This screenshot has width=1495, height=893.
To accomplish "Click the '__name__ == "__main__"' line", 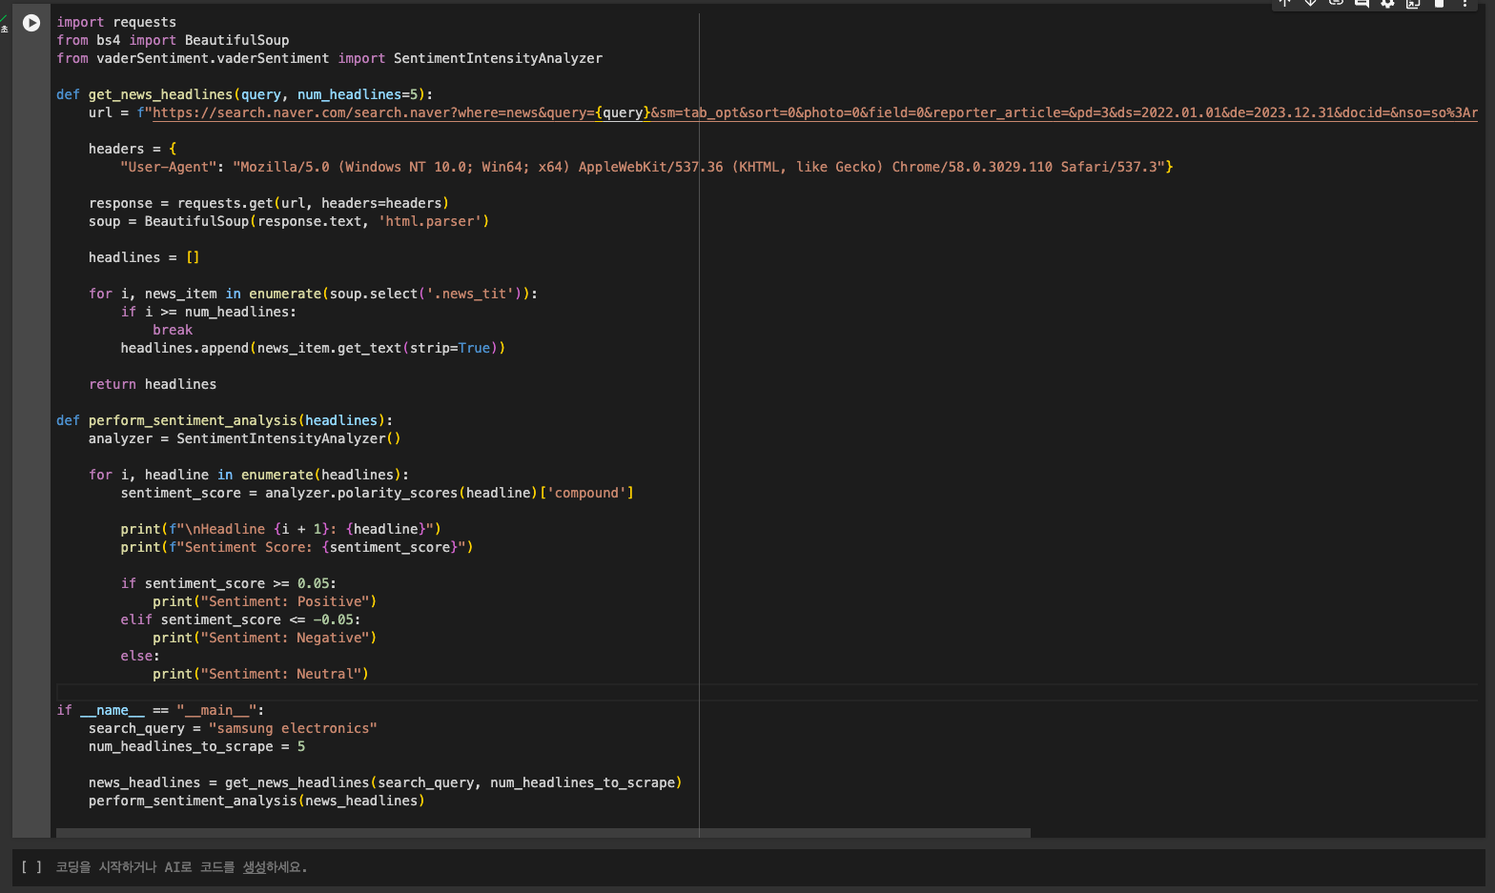I will point(160,710).
